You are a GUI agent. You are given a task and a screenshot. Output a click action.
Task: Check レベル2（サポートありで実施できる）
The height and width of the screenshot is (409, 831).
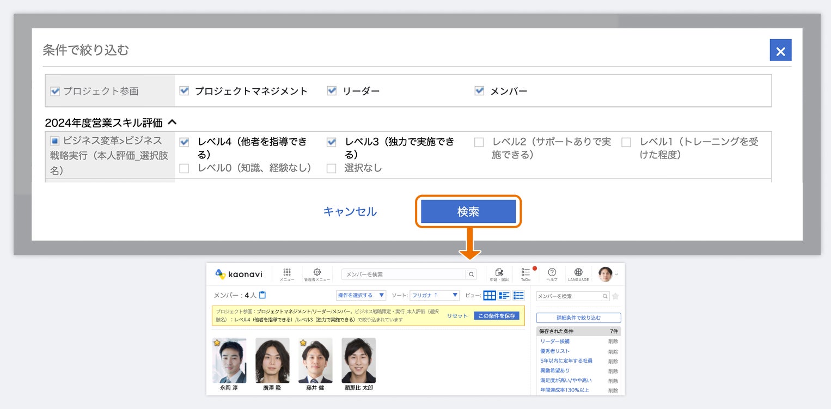coord(479,142)
